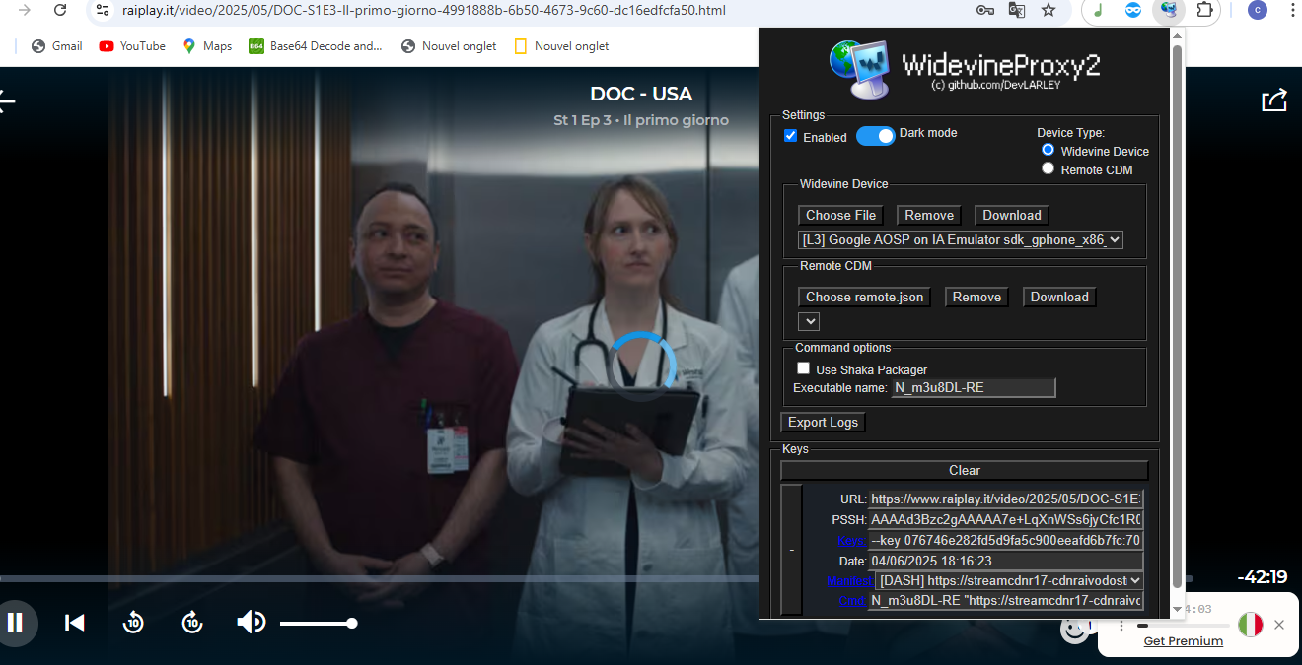The width and height of the screenshot is (1302, 665).
Task: Open the Chrome profile avatar
Action: (1257, 10)
